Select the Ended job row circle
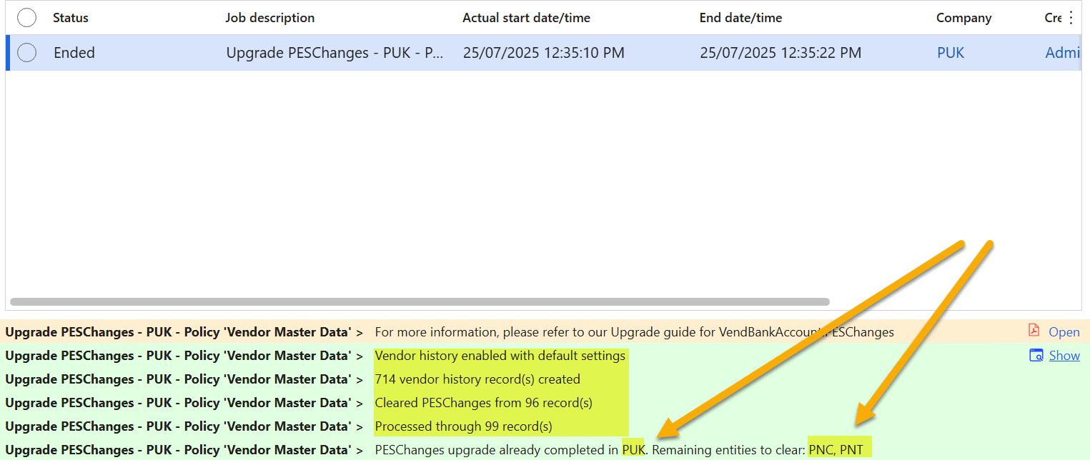This screenshot has width=1090, height=460. tap(27, 53)
